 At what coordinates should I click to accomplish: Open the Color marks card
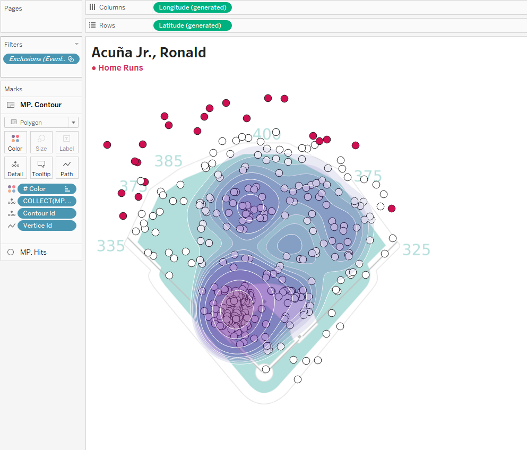[15, 142]
